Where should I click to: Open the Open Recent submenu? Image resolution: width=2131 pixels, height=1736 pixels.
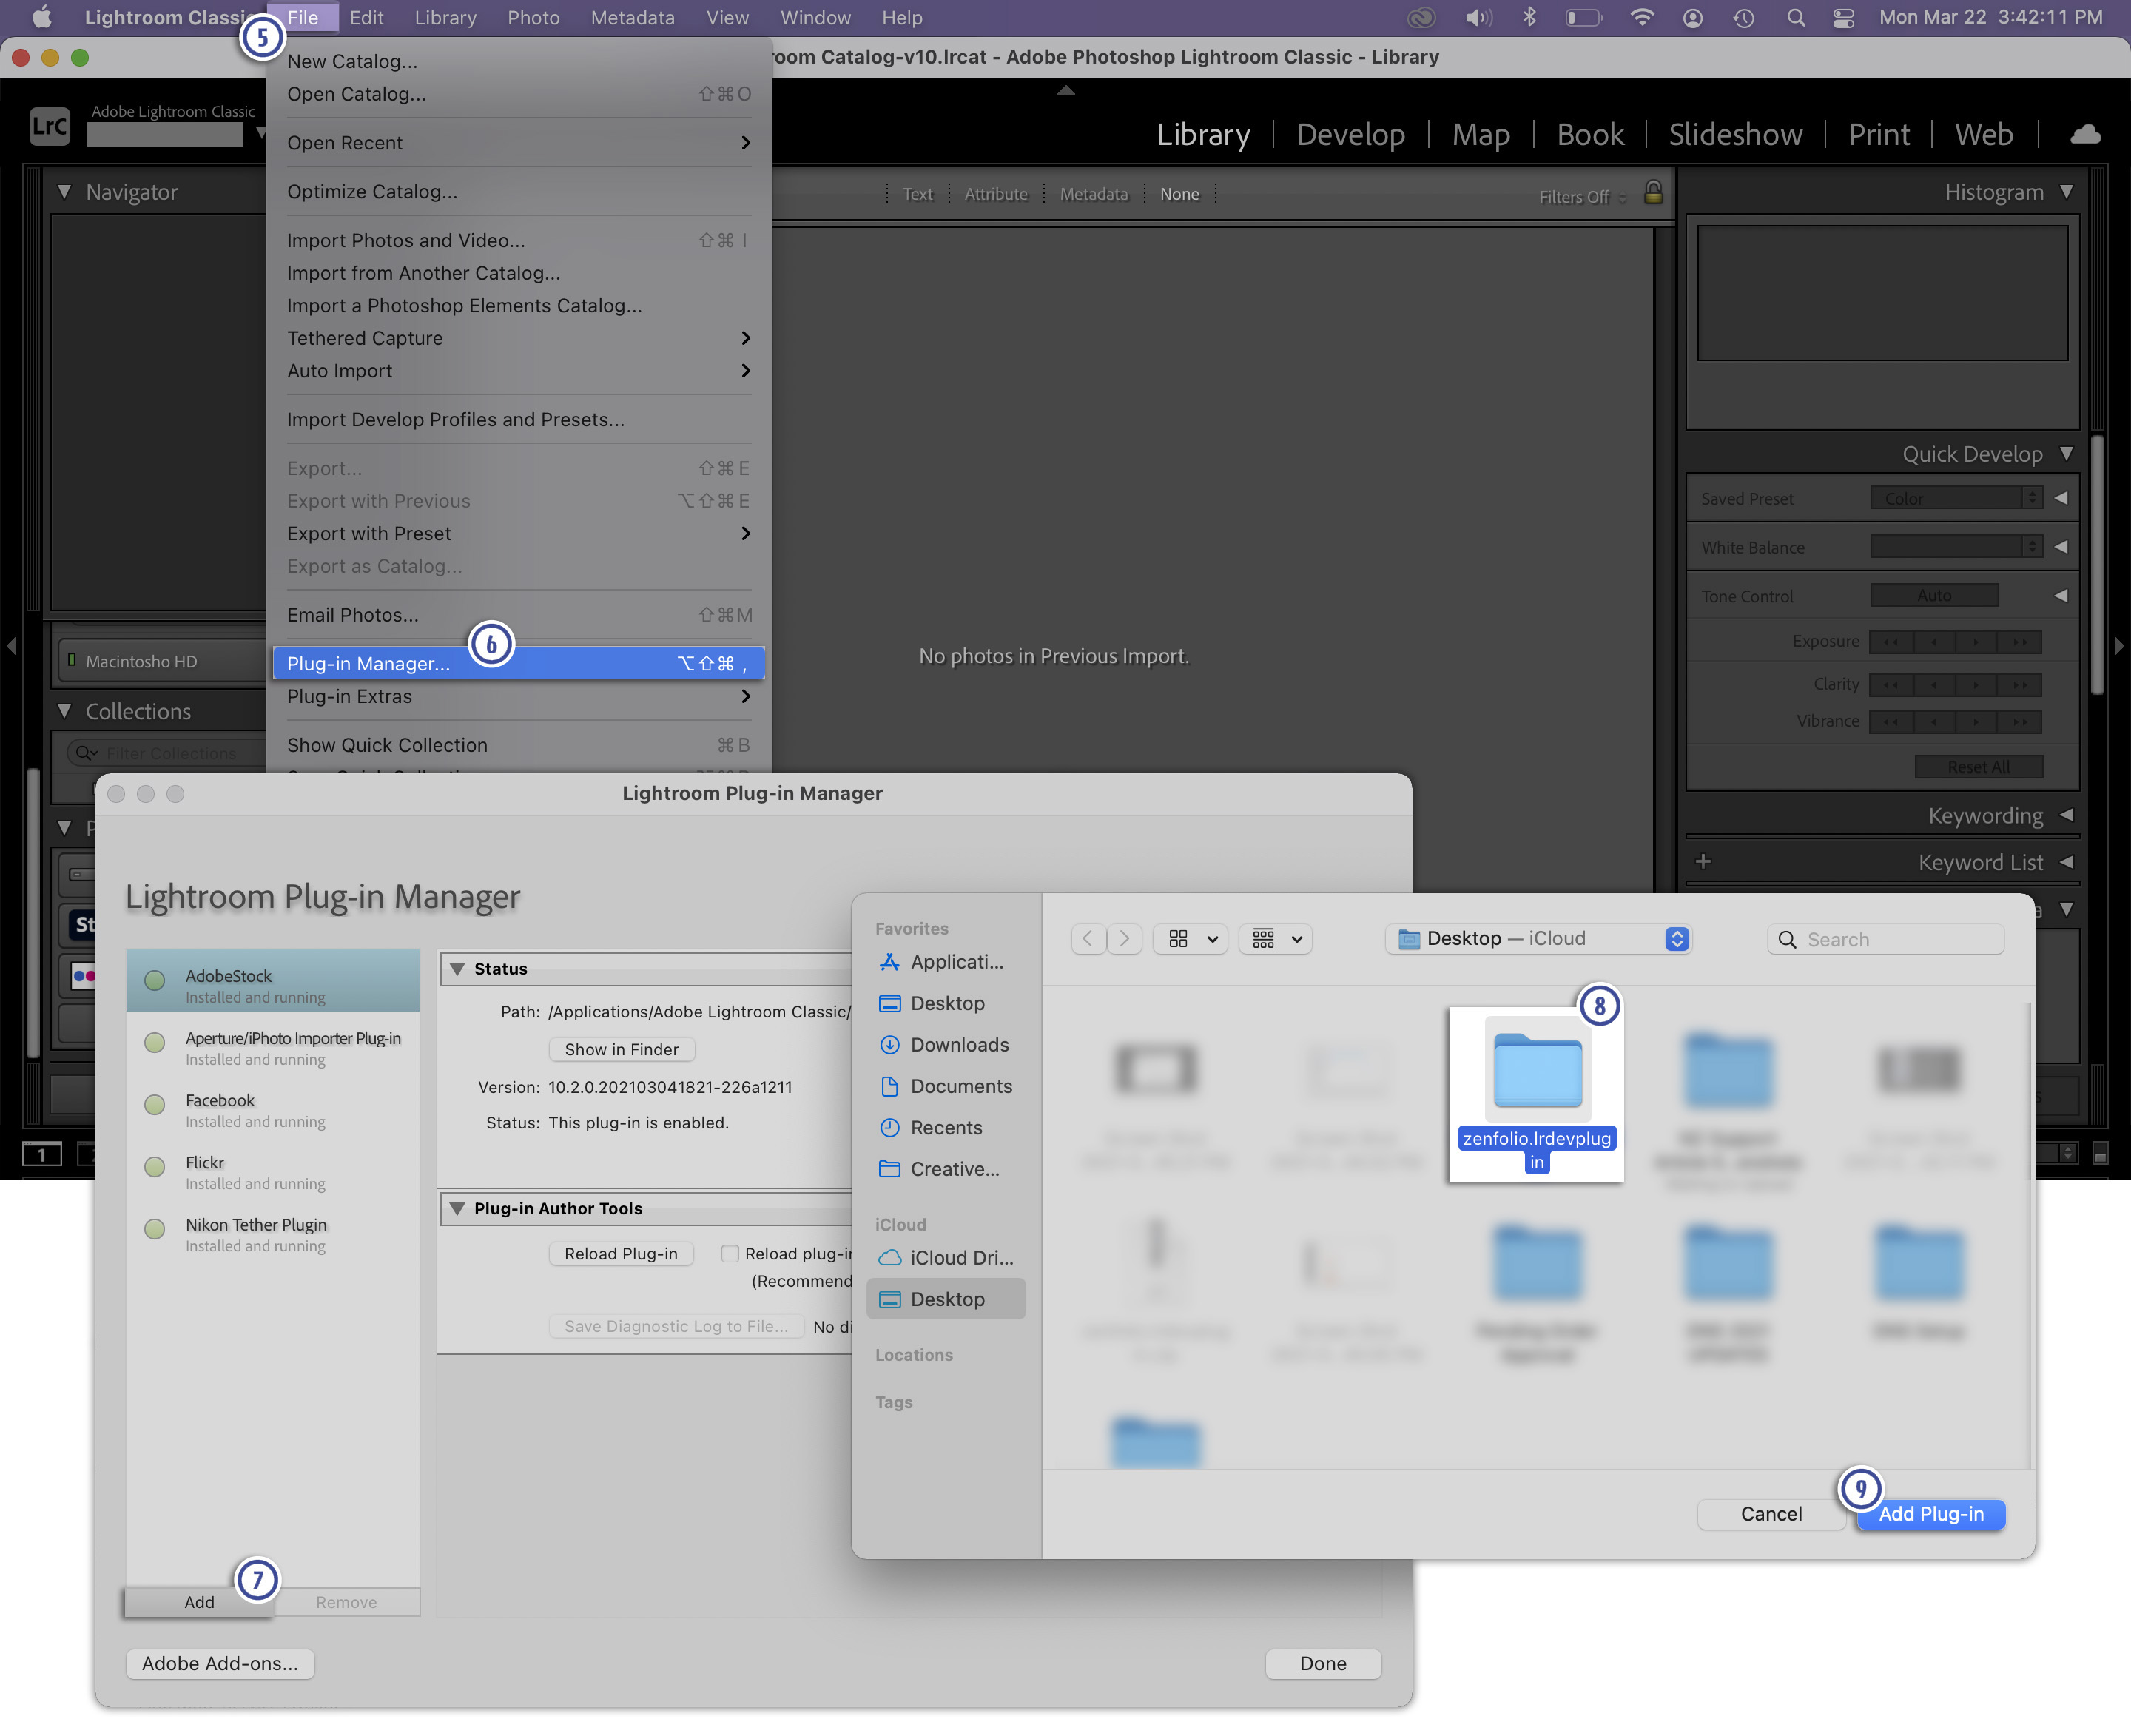click(x=518, y=142)
